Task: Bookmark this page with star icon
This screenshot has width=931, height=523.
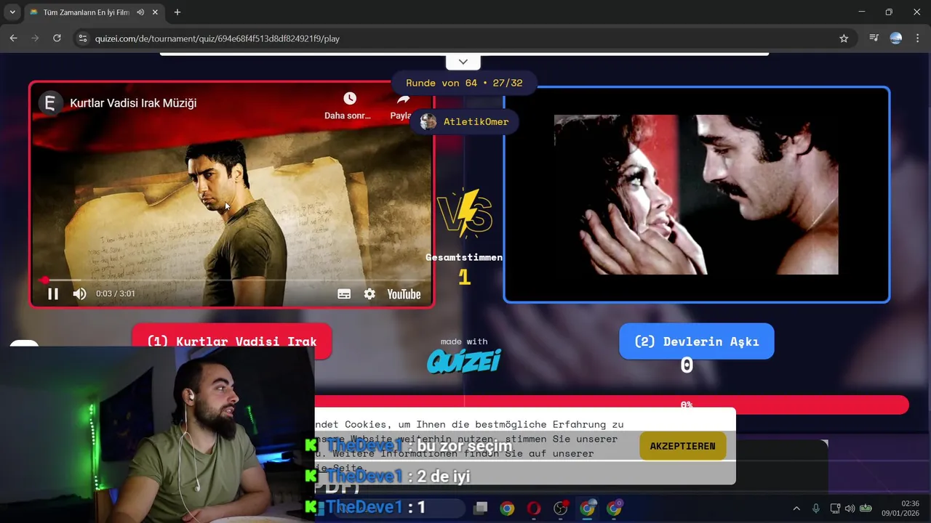Action: click(844, 38)
